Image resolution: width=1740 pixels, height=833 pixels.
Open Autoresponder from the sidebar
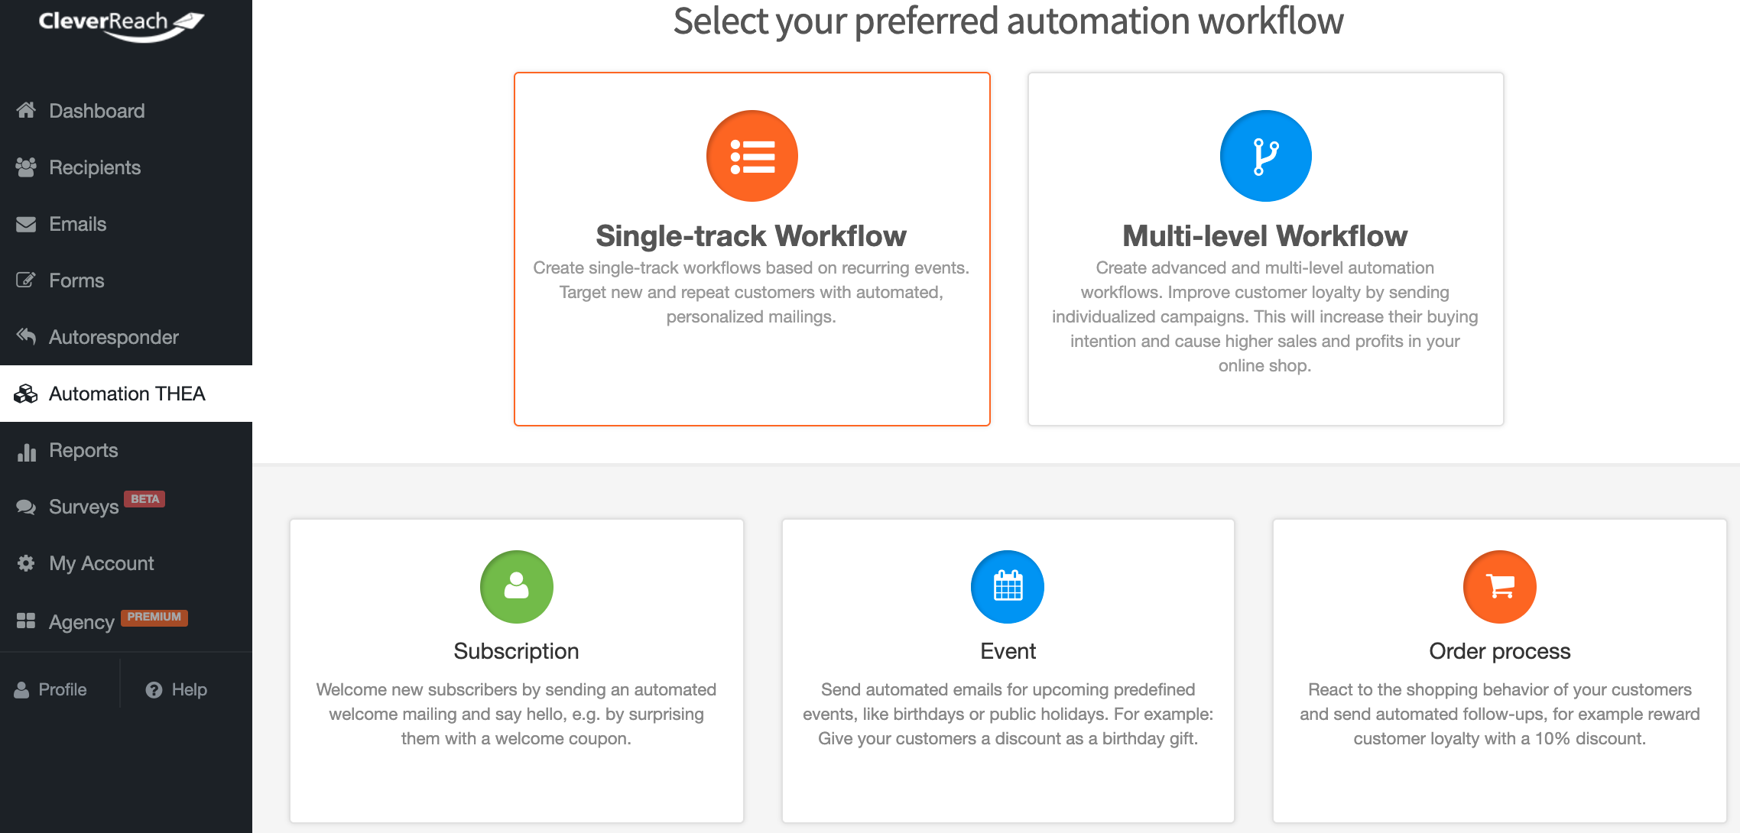point(126,337)
